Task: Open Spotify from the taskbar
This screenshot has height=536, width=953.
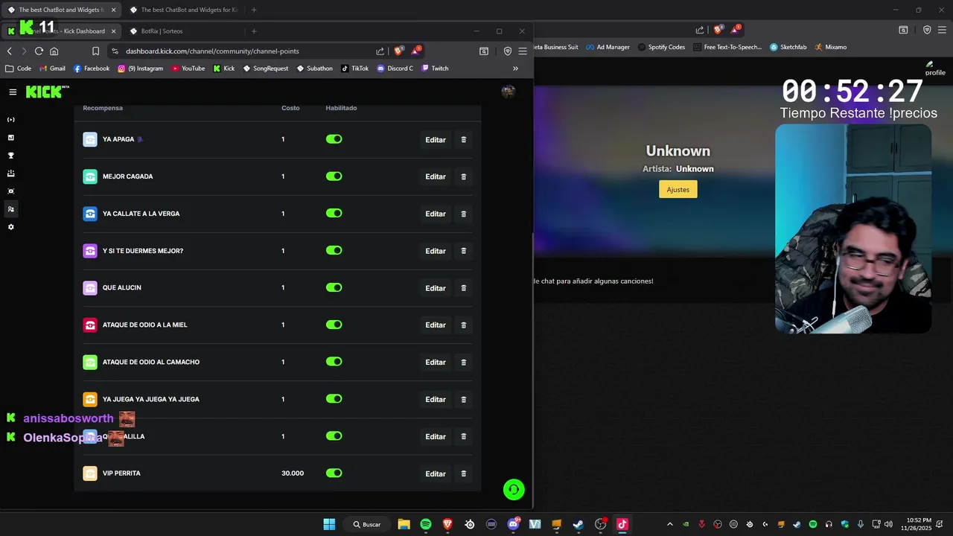Action: (x=425, y=524)
